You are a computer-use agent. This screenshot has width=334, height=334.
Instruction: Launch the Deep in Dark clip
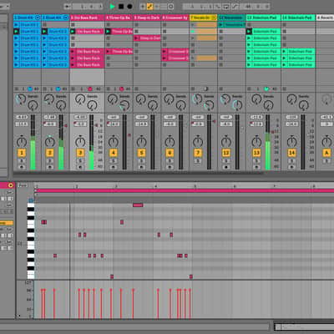pos(136,38)
